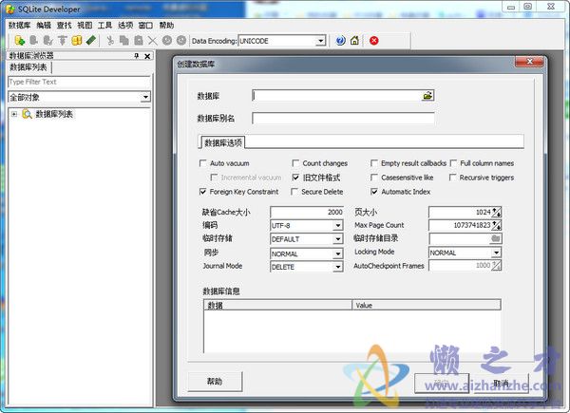Open the Data Encoding UNICODE dropdown
Viewport: 570px width, 413px height.
[321, 41]
